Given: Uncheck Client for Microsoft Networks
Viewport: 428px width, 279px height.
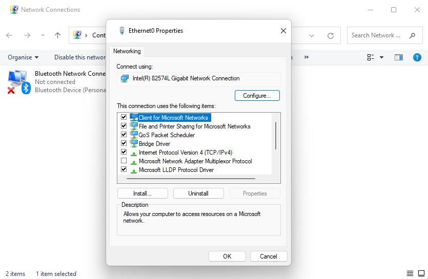Looking at the screenshot, I should pyautogui.click(x=124, y=117).
